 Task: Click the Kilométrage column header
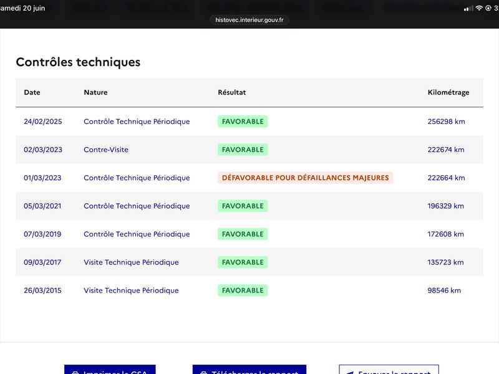(448, 92)
